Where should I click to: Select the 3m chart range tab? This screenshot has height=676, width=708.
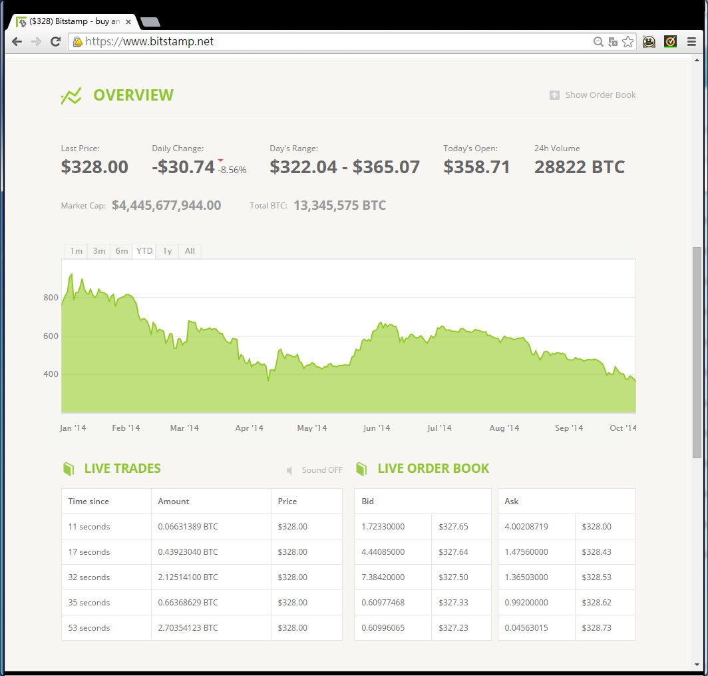(x=99, y=251)
